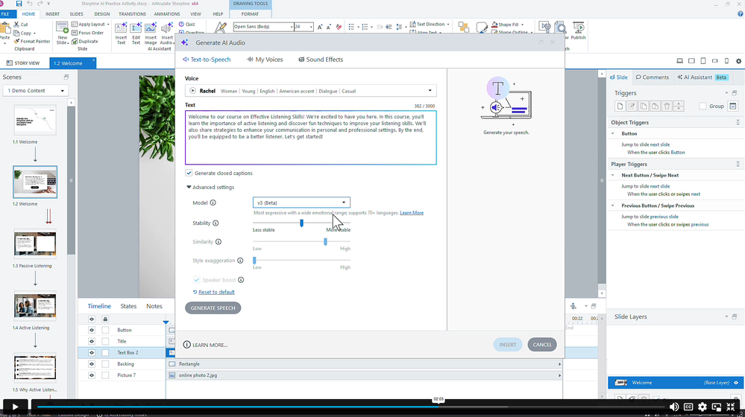The height and width of the screenshot is (417, 745).
Task: Click inside the speech Text field
Action: (x=311, y=138)
